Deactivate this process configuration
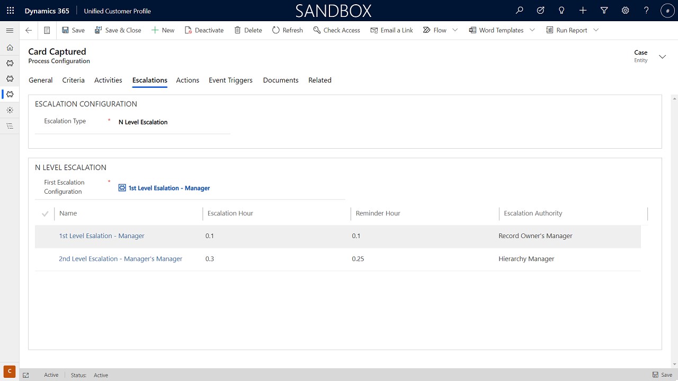This screenshot has height=381, width=678. click(204, 30)
